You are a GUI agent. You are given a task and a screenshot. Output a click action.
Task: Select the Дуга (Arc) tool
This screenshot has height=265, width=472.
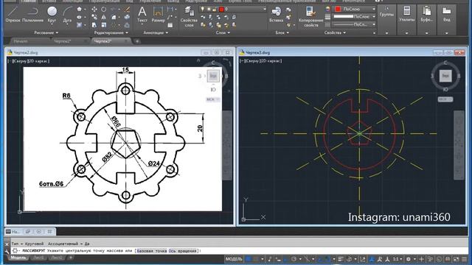click(67, 15)
